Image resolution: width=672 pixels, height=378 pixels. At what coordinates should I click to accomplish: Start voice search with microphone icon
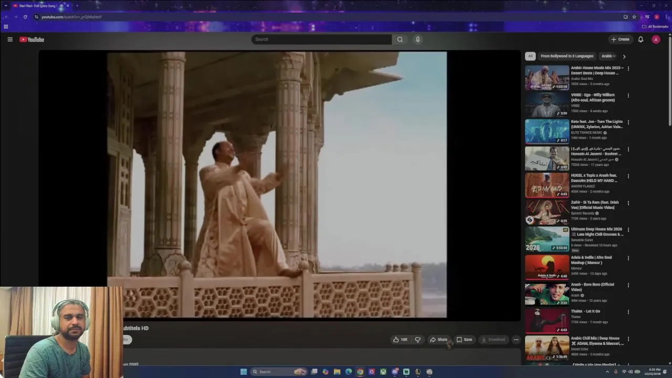click(x=418, y=39)
